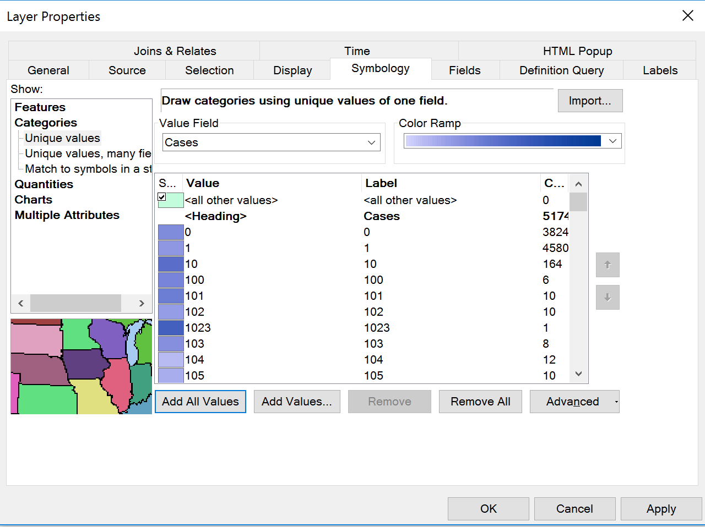This screenshot has height=527, width=705.
Task: Open the Selection tab
Action: click(x=209, y=70)
